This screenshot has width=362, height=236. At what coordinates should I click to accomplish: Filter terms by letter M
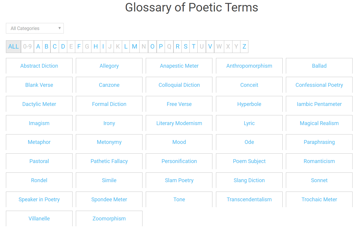(x=135, y=46)
